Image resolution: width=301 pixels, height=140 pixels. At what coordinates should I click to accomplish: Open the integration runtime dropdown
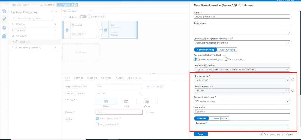click(242, 43)
